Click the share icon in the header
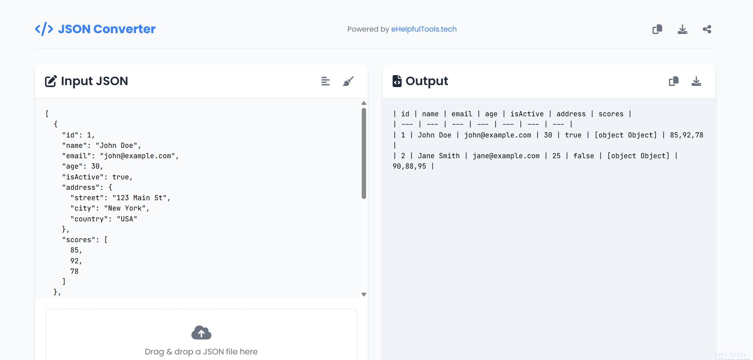The image size is (753, 360). 707,29
